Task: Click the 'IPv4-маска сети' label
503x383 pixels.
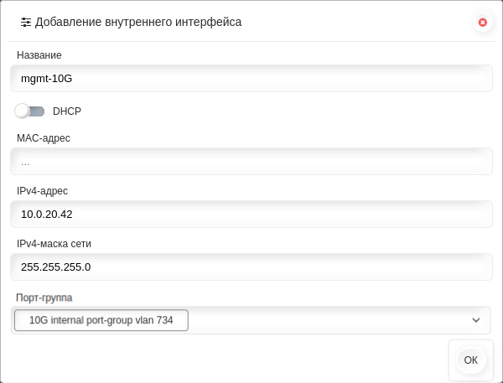Action: [54, 244]
